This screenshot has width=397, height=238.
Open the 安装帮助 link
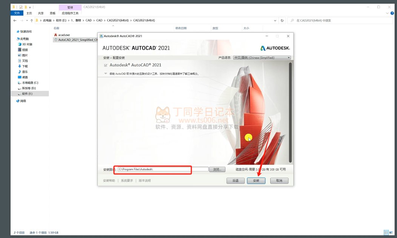[x=109, y=181]
